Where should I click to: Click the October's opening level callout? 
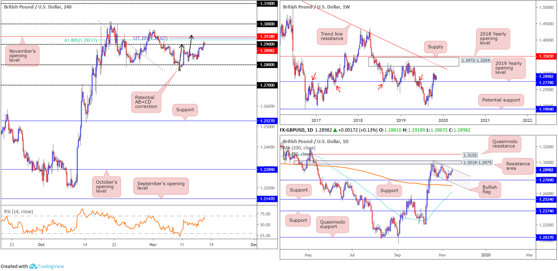pyautogui.click(x=106, y=186)
